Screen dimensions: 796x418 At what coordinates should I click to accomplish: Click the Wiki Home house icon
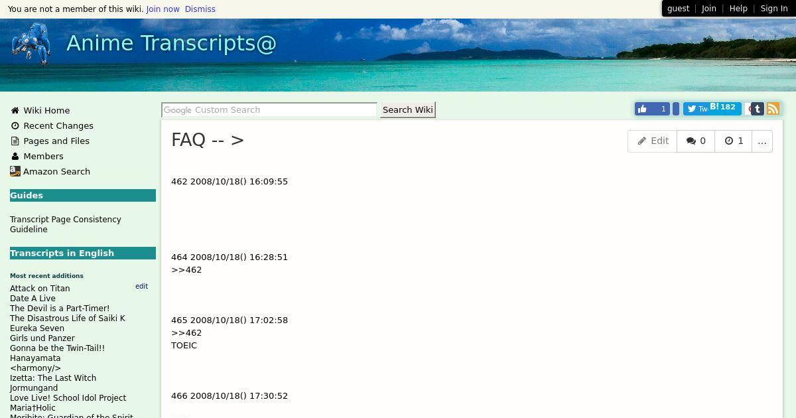pyautogui.click(x=15, y=111)
